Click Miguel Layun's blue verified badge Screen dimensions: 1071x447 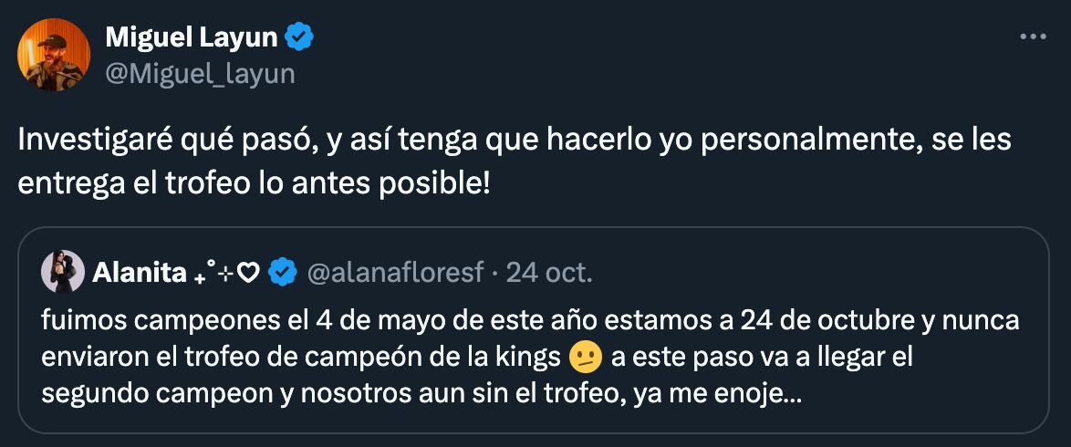tap(300, 38)
